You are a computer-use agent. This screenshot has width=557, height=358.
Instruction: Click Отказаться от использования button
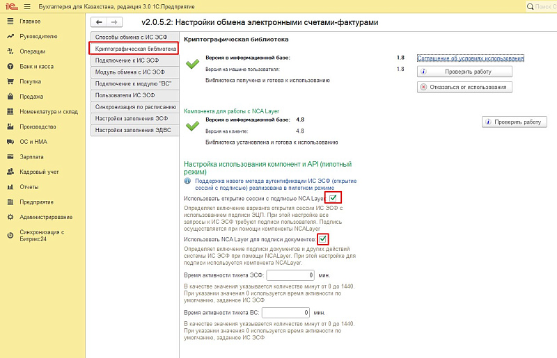tap(464, 87)
